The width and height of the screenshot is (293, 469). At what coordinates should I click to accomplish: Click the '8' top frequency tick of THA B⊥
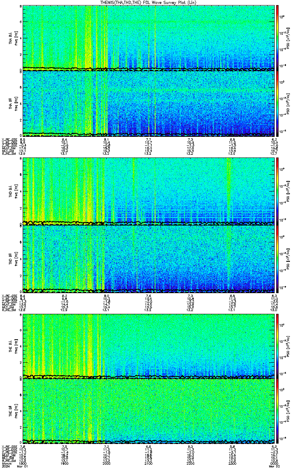pyautogui.click(x=21, y=7)
